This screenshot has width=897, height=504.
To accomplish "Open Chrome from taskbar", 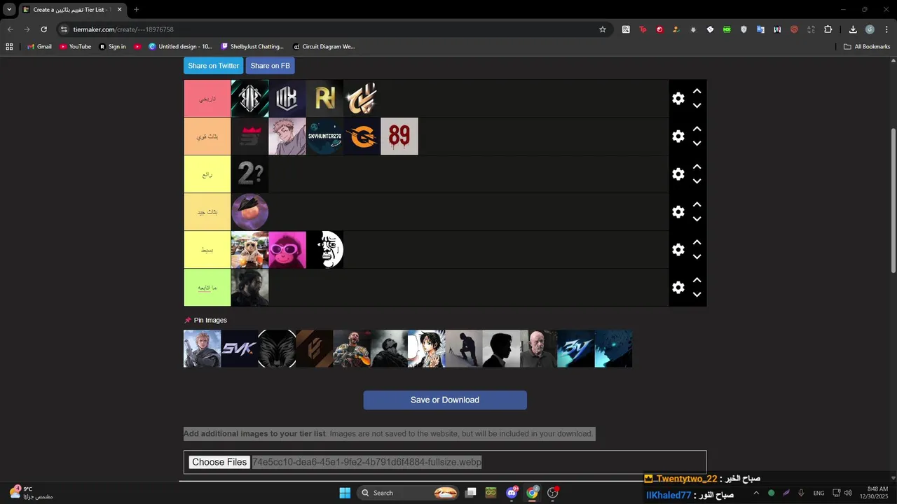I will [x=533, y=493].
